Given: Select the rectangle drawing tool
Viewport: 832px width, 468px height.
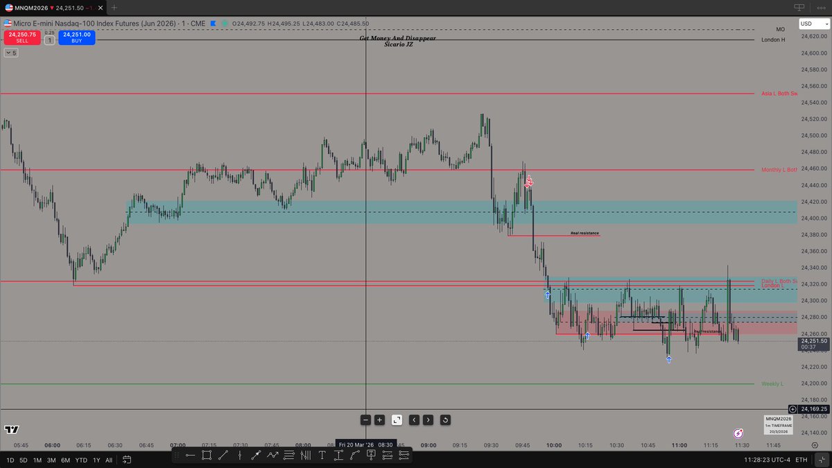Looking at the screenshot, I should tap(207, 456).
